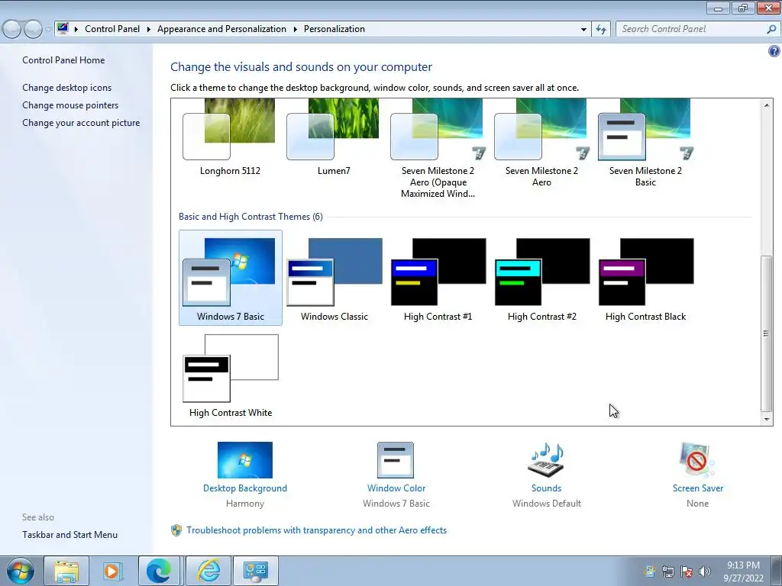The image size is (782, 586).
Task: Select the Longhorn 5112 theme
Action: [x=230, y=137]
